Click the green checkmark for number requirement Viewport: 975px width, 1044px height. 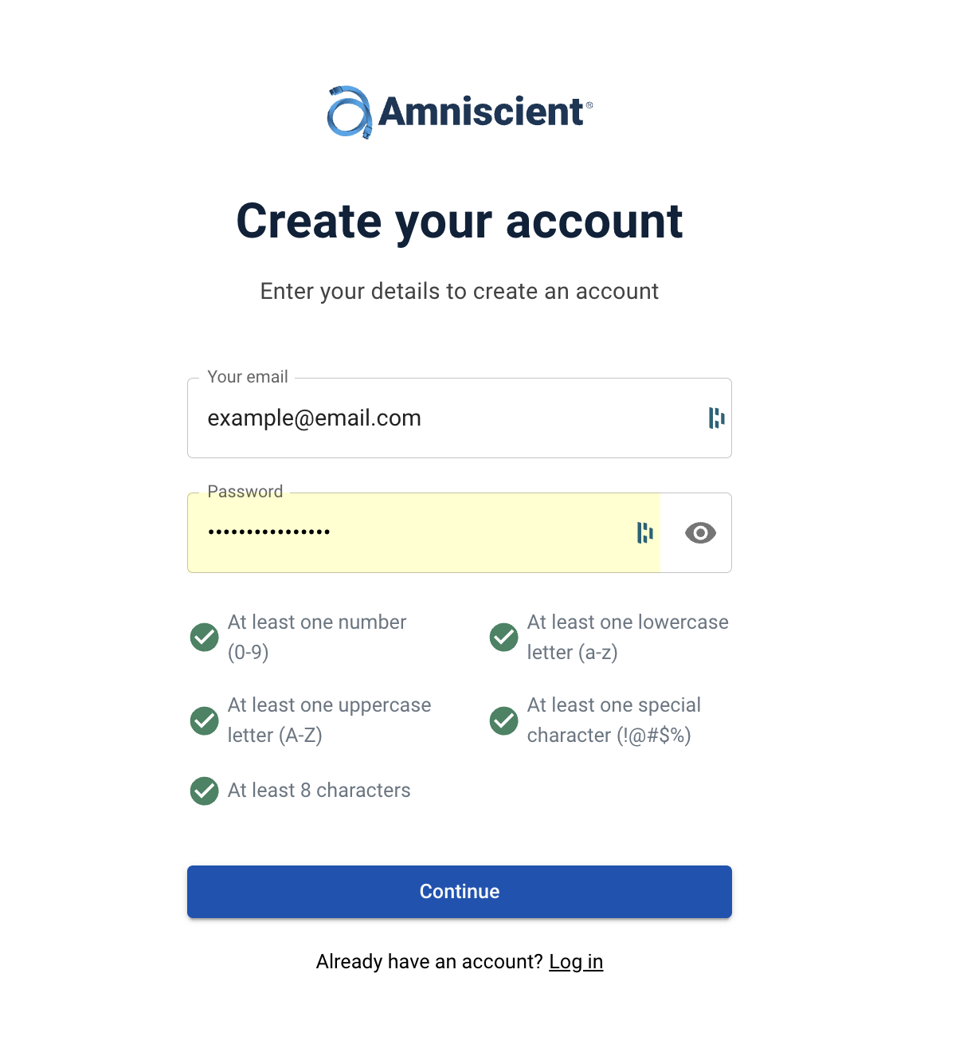(x=205, y=637)
